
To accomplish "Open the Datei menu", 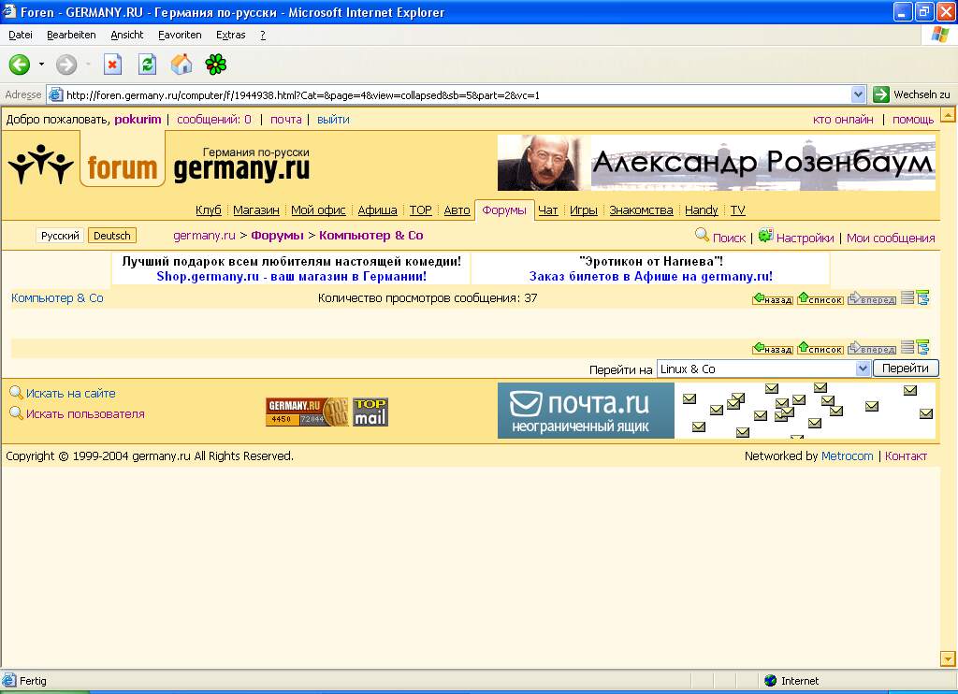I will (x=21, y=35).
